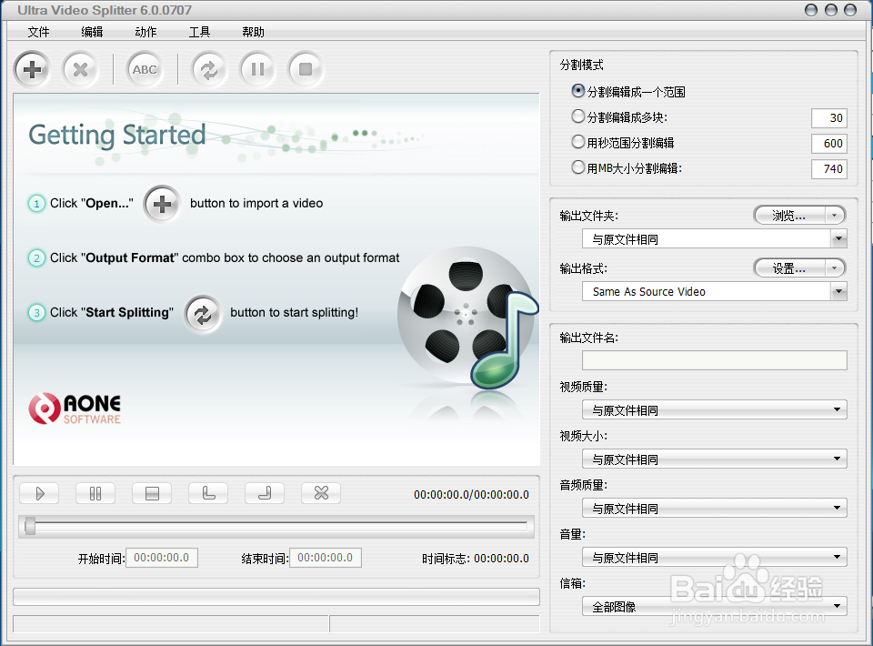Open the 编辑 menu
The width and height of the screenshot is (873, 646).
click(x=92, y=32)
